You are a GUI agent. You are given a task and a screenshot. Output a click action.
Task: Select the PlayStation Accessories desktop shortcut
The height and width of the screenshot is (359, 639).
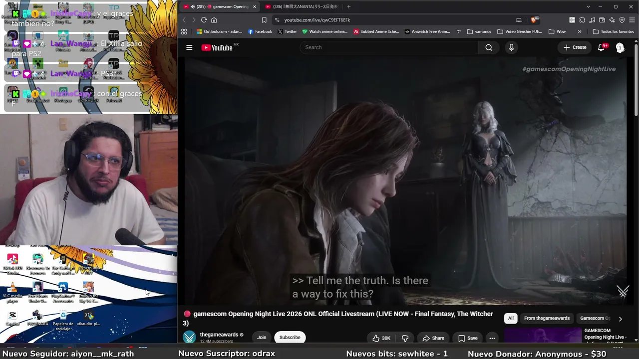pos(63,293)
